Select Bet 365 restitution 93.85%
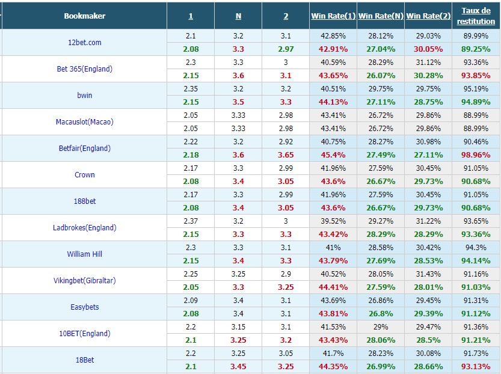 [476, 76]
